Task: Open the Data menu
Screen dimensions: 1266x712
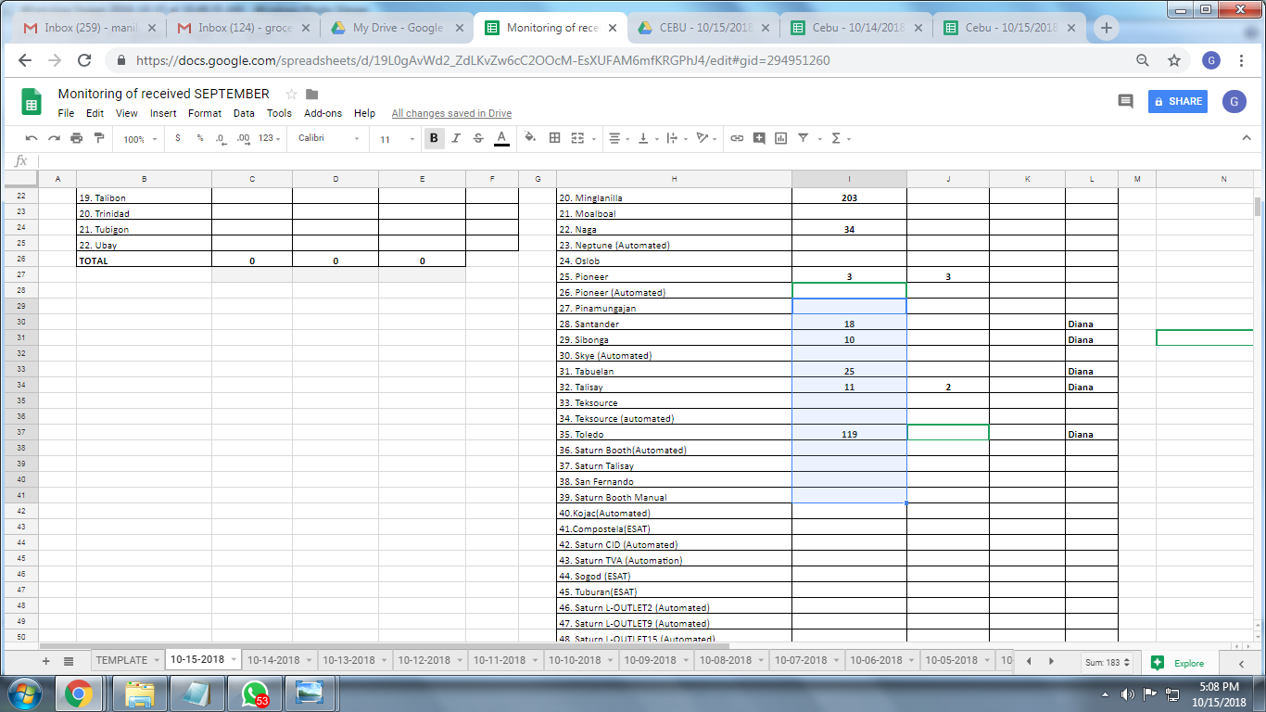Action: [x=244, y=113]
